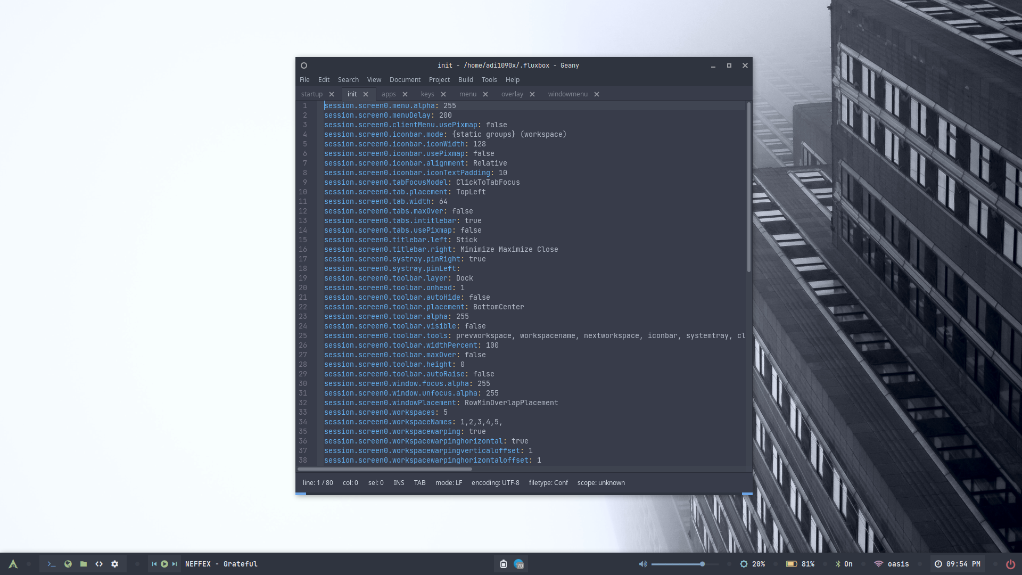Open the terminal launcher in the panel
1022x575 pixels.
coord(52,564)
